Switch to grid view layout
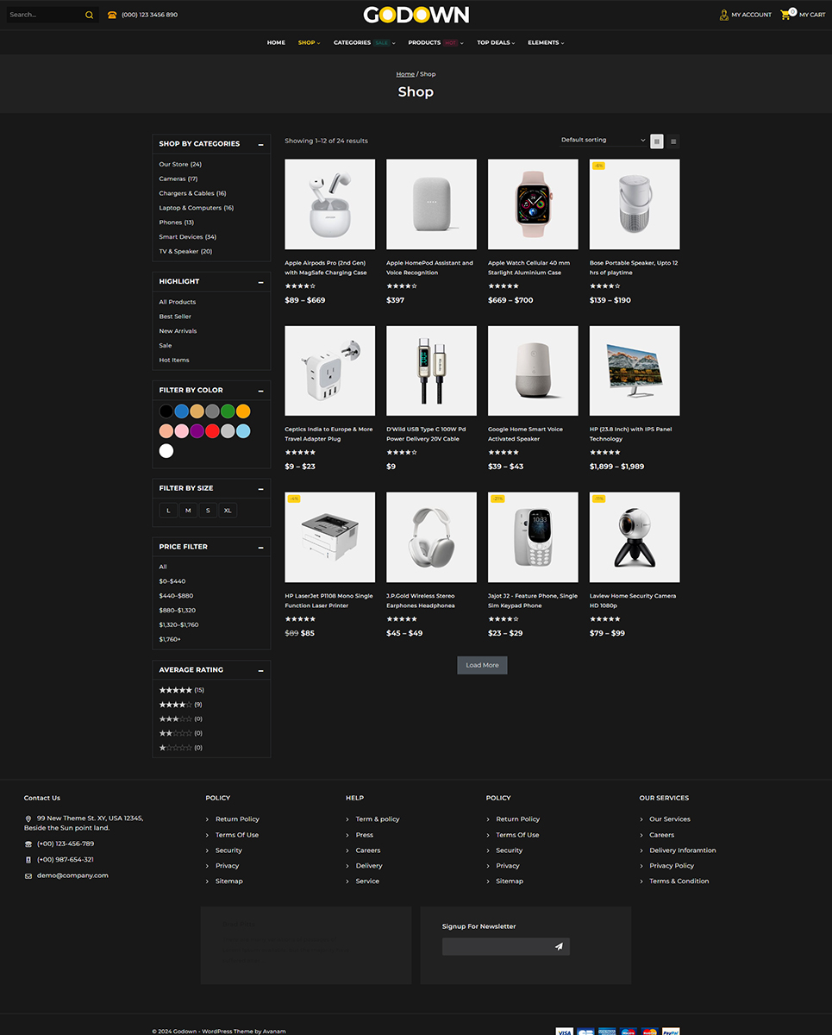This screenshot has height=1035, width=832. pos(657,141)
